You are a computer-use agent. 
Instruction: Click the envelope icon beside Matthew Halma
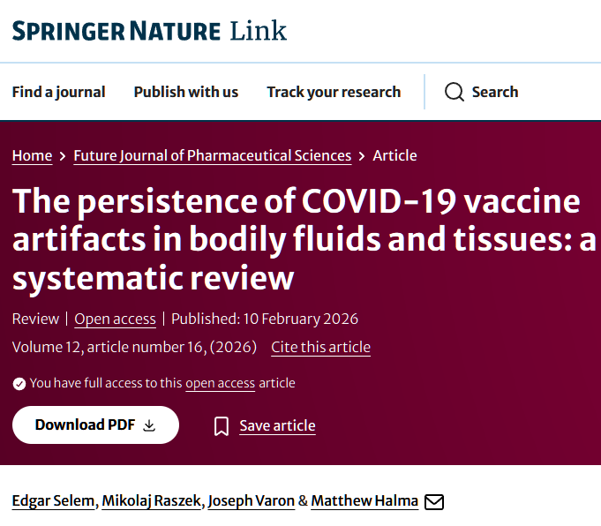tap(434, 501)
